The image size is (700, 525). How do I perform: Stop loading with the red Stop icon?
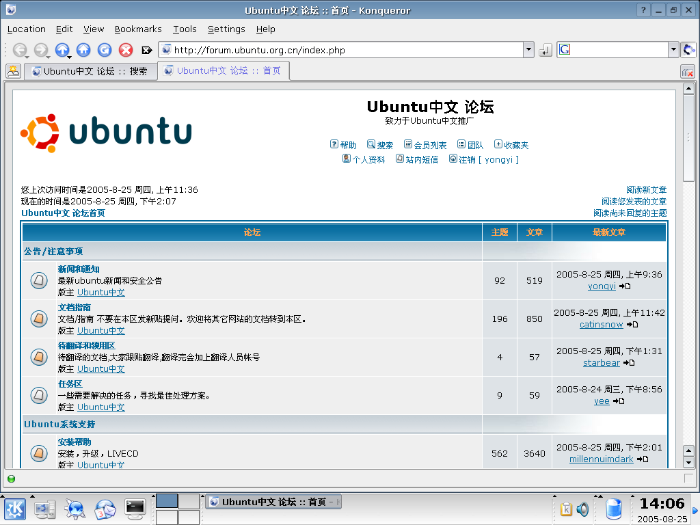[126, 49]
